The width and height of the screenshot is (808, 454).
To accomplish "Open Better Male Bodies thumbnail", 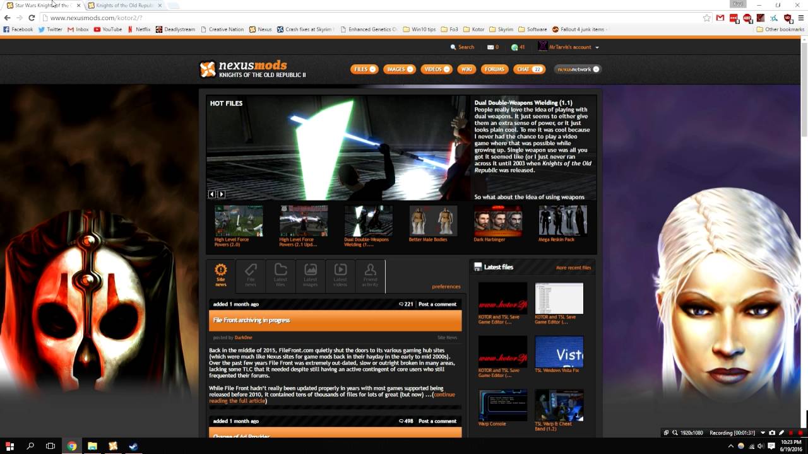I will pos(433,221).
